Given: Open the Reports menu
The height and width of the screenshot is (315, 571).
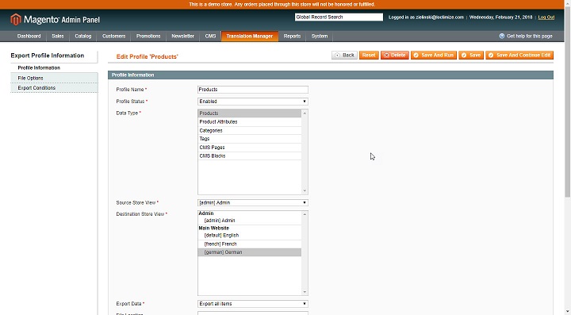Looking at the screenshot, I should tap(292, 36).
